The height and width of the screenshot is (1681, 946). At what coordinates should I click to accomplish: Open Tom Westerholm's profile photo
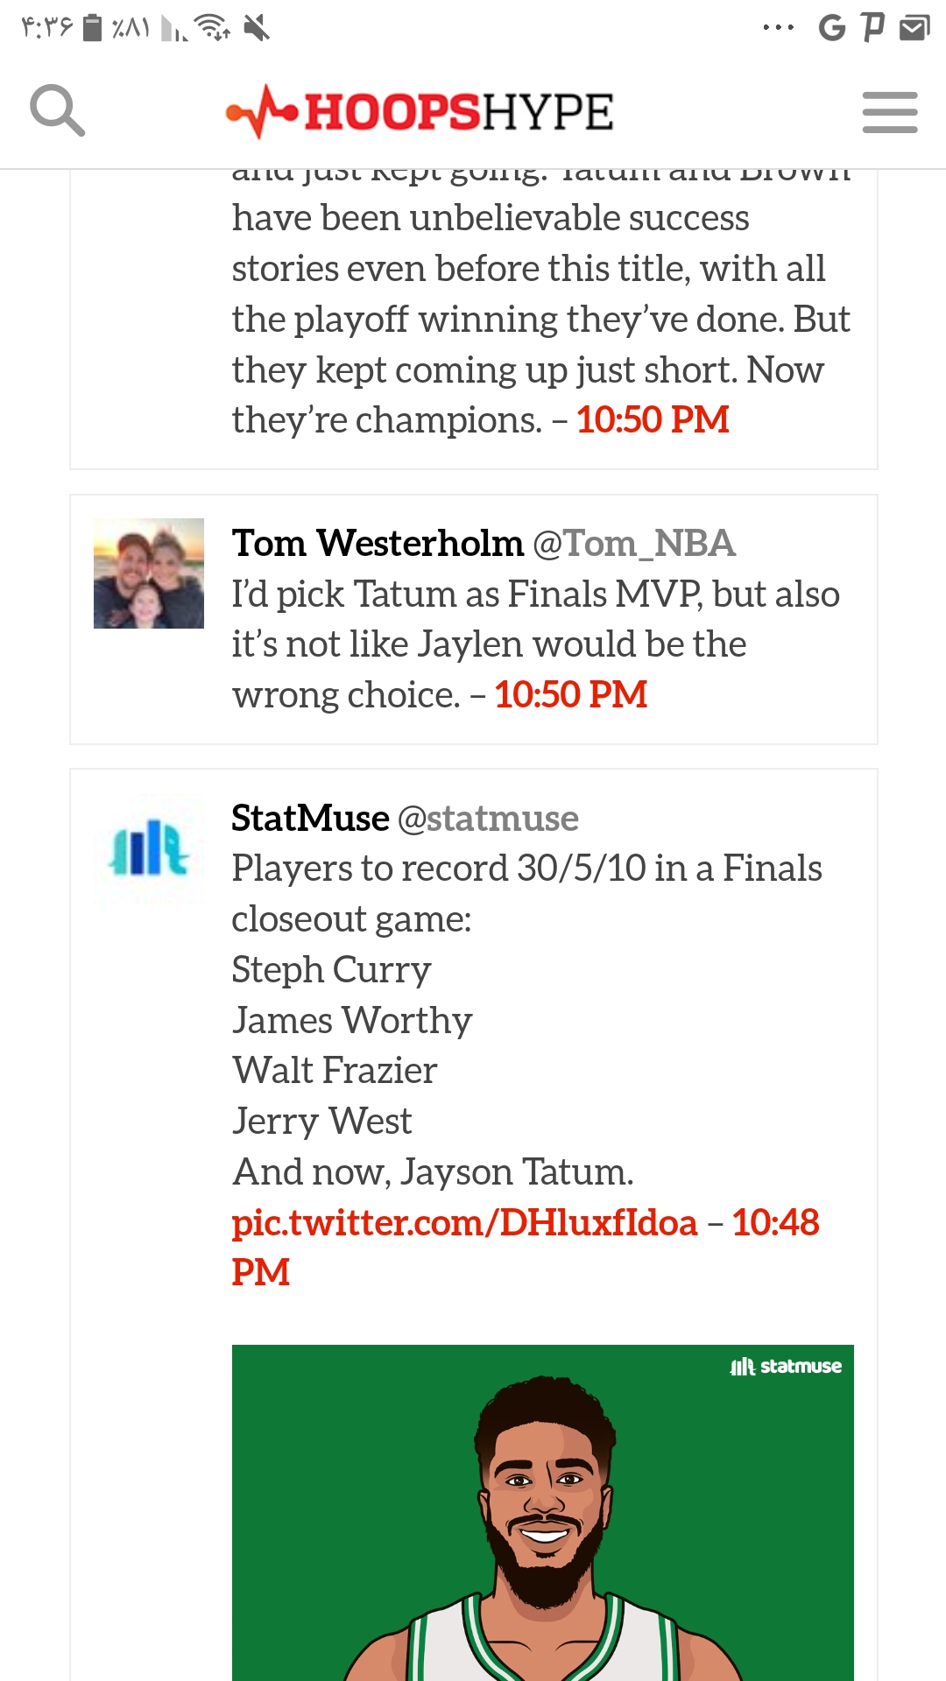149,573
